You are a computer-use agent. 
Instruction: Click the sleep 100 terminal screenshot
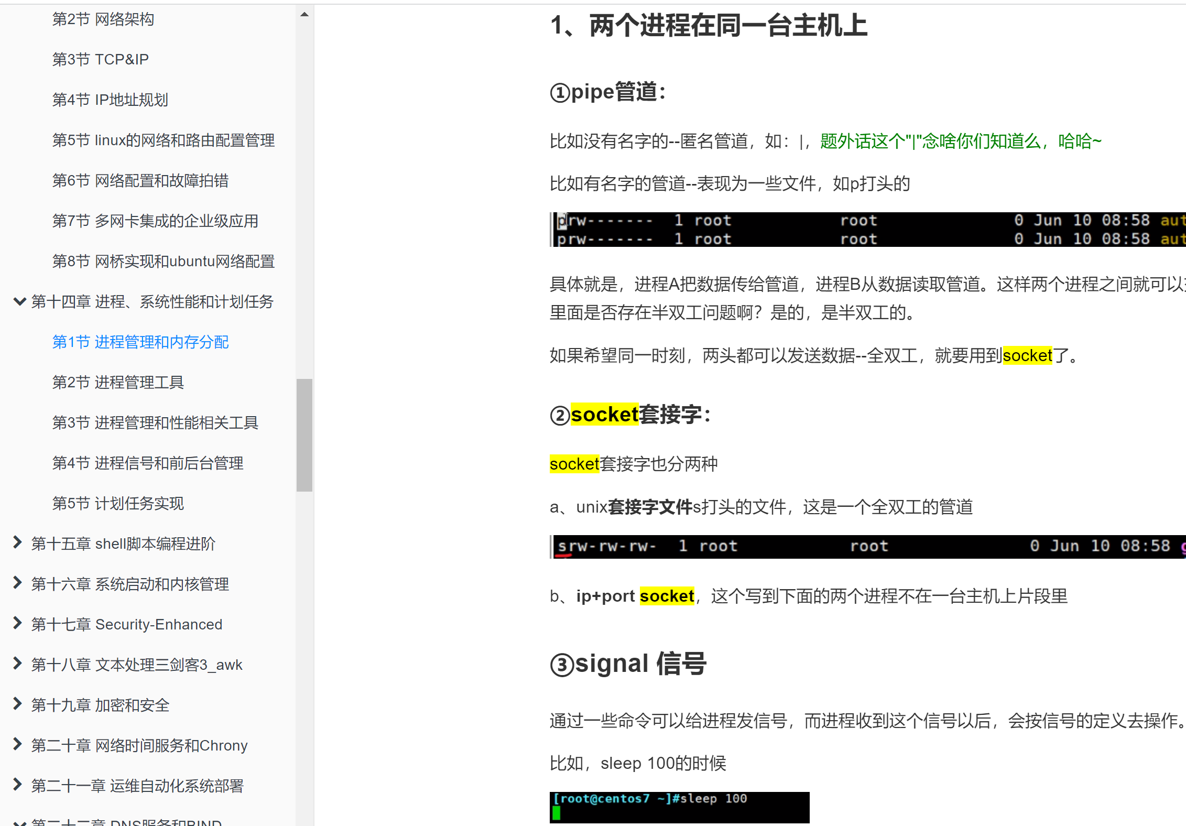click(679, 807)
